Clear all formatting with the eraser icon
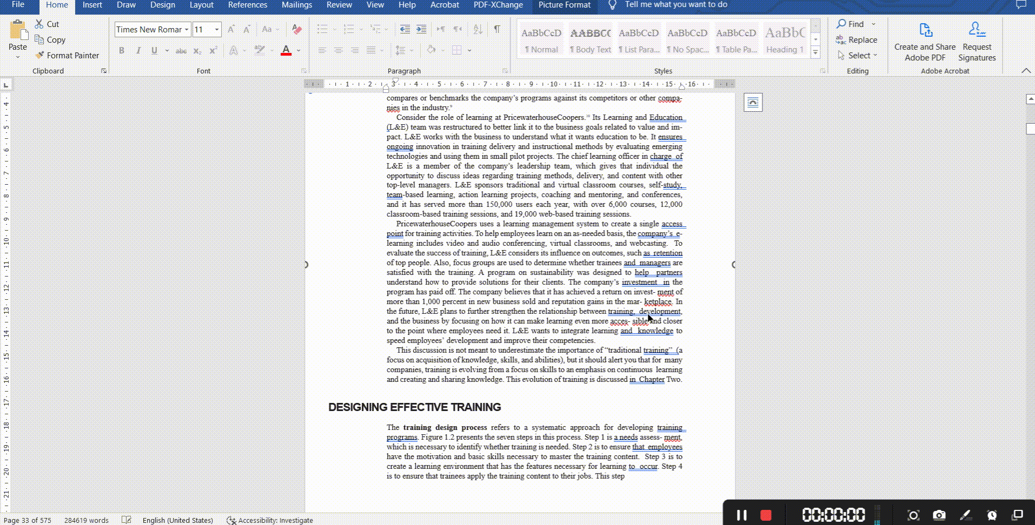Image resolution: width=1035 pixels, height=525 pixels. [x=296, y=29]
